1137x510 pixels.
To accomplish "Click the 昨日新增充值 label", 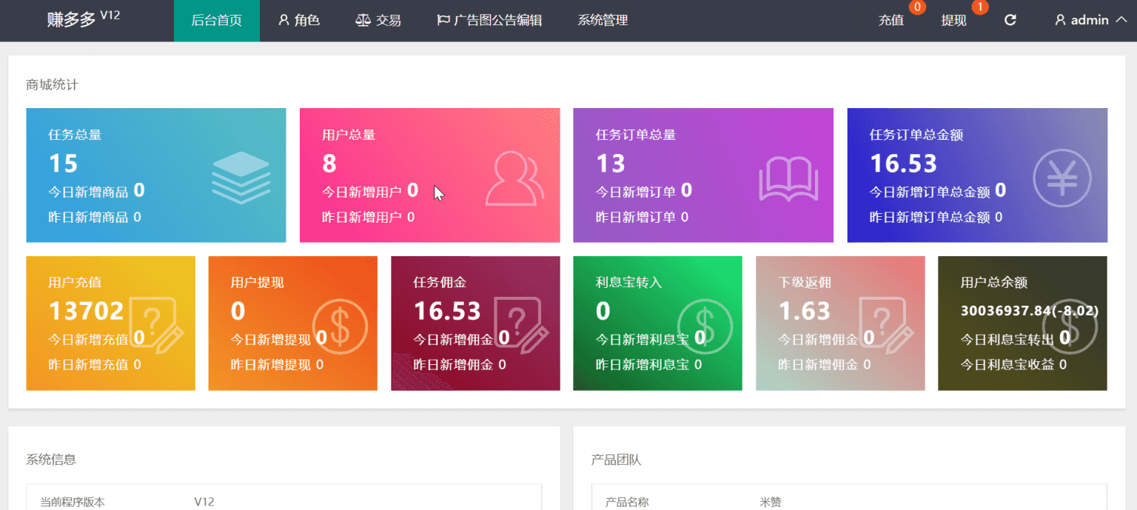I will pyautogui.click(x=88, y=364).
